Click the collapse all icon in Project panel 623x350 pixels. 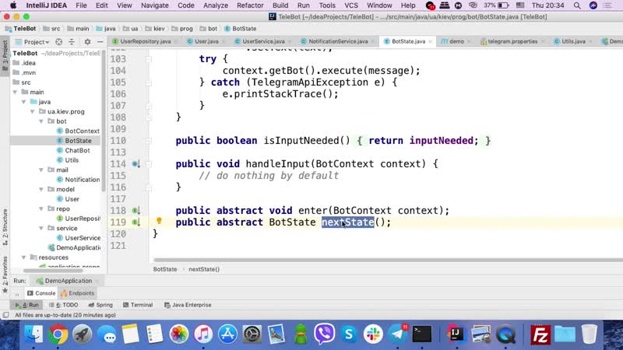pyautogui.click(x=72, y=42)
